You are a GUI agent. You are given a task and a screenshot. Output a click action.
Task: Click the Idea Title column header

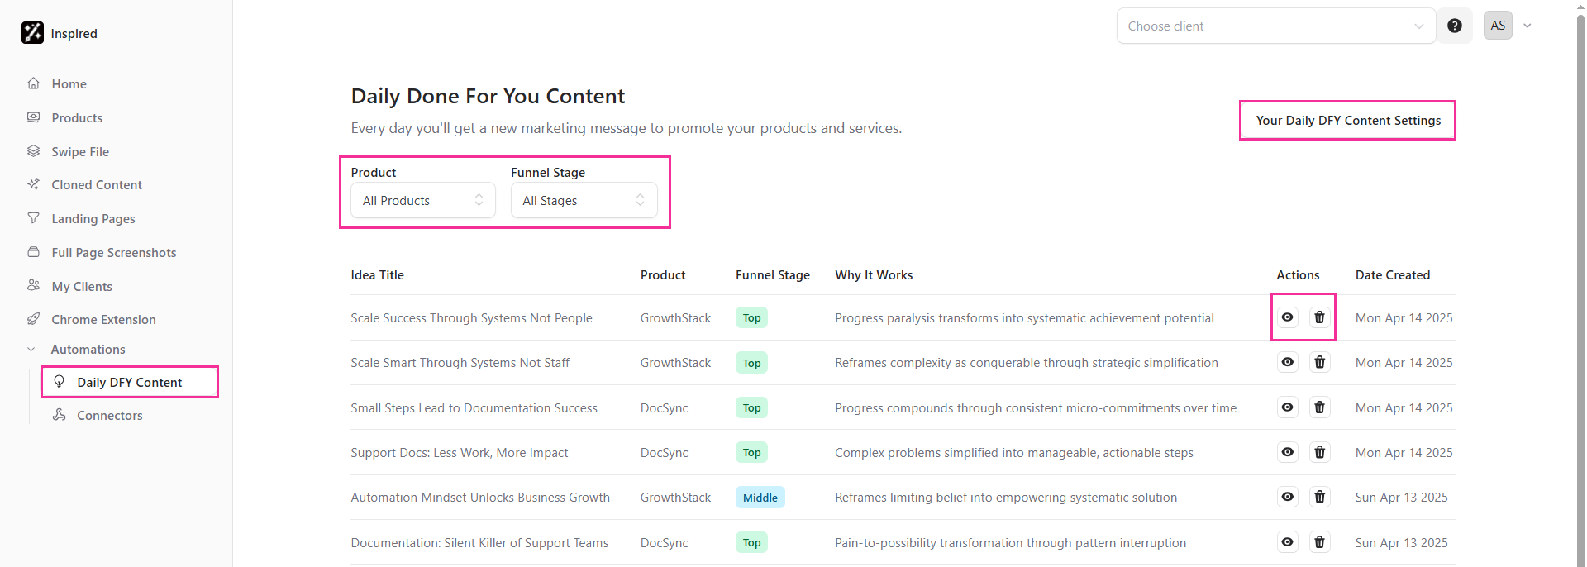coord(378,275)
